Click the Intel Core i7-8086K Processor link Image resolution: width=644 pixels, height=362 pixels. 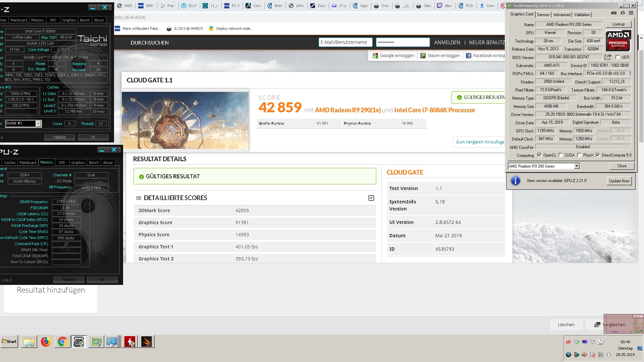[x=434, y=110]
